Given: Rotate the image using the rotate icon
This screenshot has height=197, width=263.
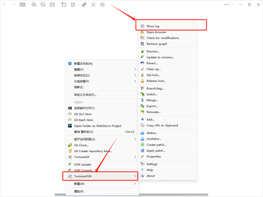Looking at the screenshot, I should click(x=64, y=4).
